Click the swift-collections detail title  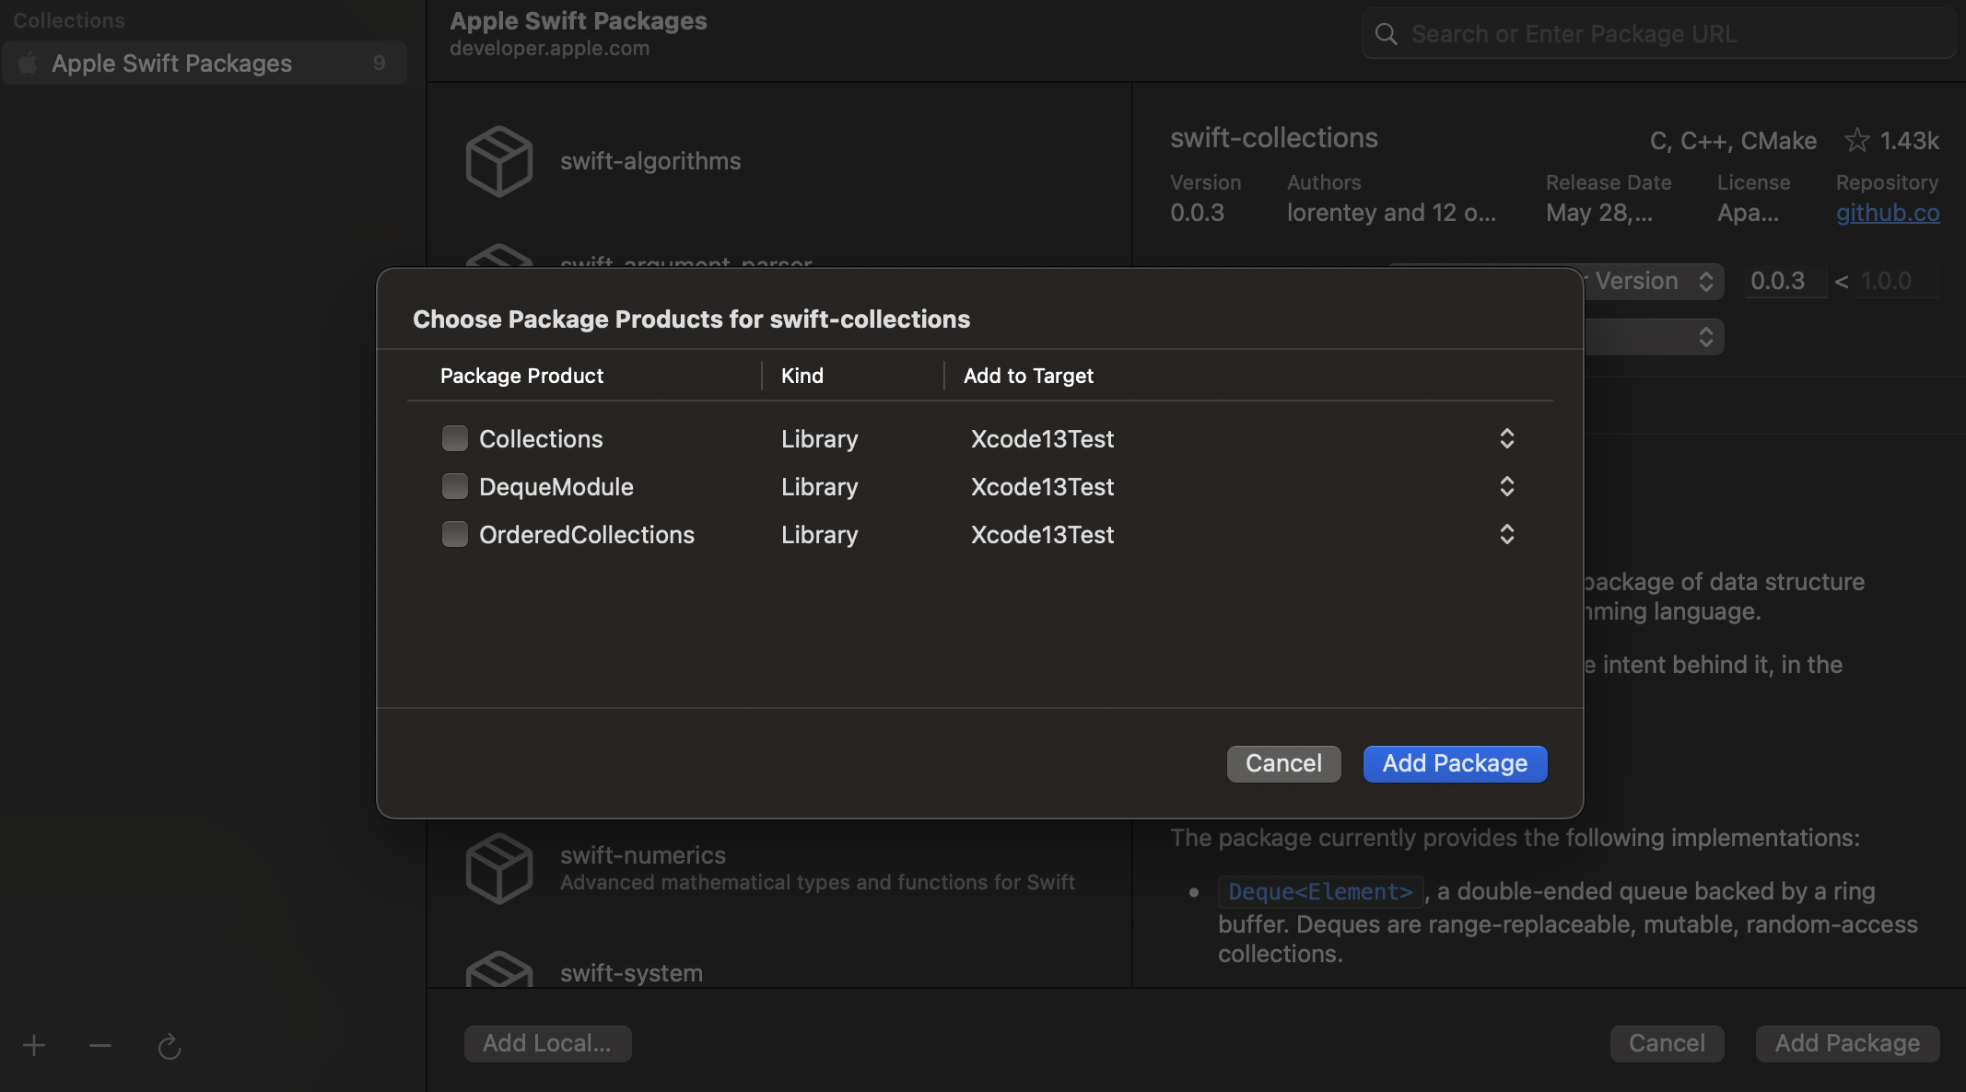point(1274,138)
